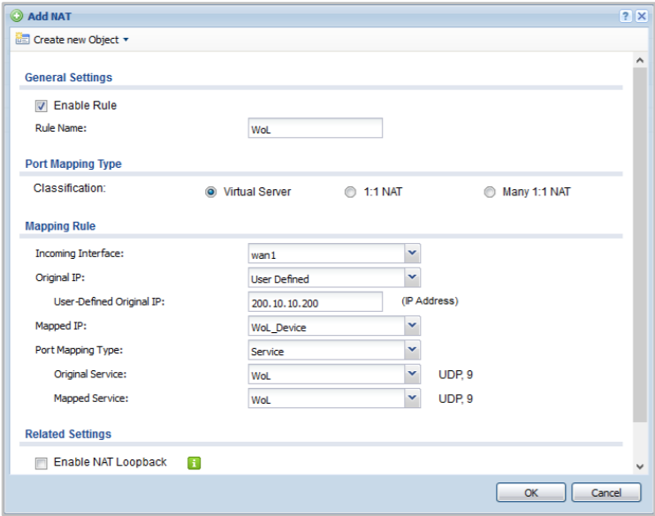Choose the Many 1:1 NAT option
The image size is (655, 516).
pos(490,192)
